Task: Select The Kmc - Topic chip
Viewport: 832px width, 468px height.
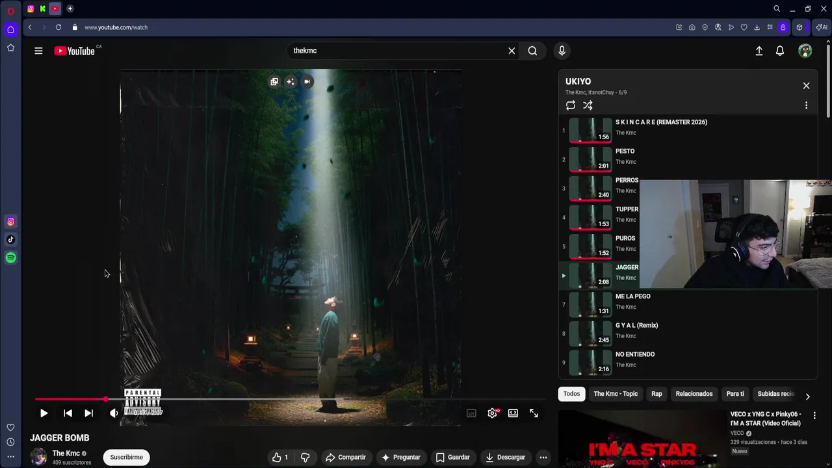Action: pyautogui.click(x=616, y=394)
